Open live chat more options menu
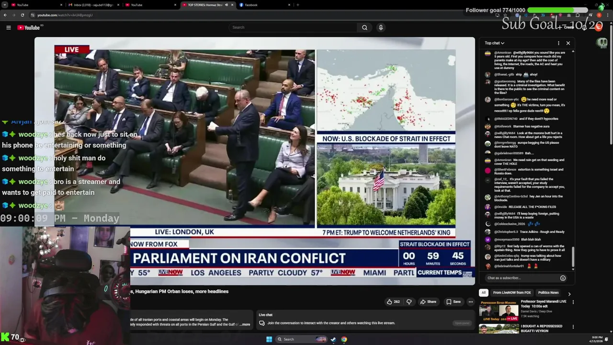613x345 pixels. pyautogui.click(x=558, y=43)
